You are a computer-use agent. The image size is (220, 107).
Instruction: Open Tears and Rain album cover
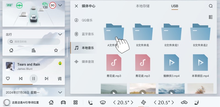10,66
